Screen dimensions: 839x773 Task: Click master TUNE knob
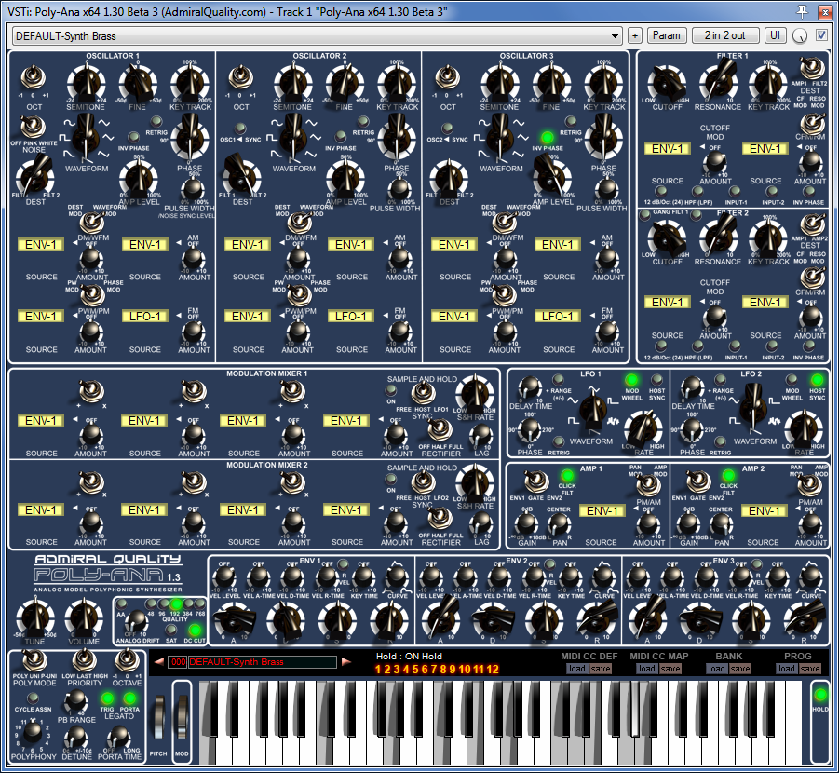[34, 617]
